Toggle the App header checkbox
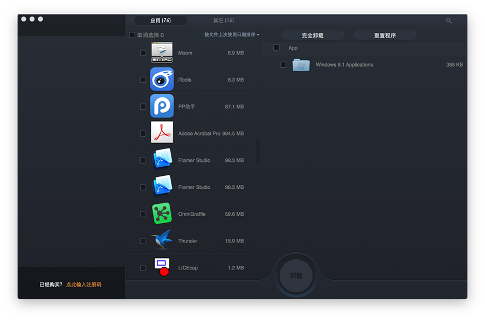The height and width of the screenshot is (320, 485). pyautogui.click(x=276, y=47)
